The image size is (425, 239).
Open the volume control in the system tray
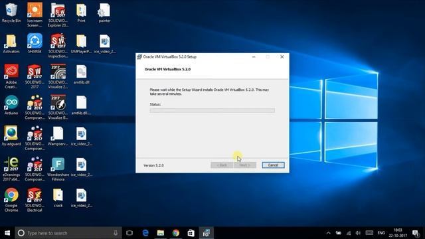click(x=358, y=233)
